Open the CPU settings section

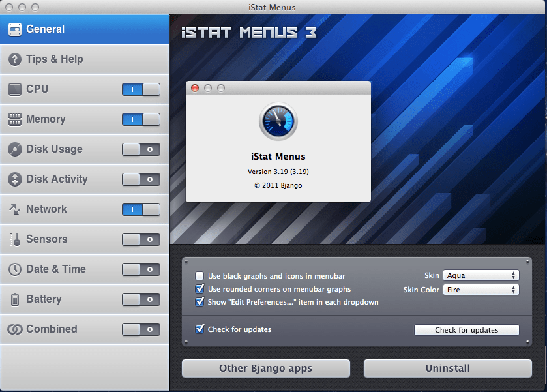click(84, 89)
